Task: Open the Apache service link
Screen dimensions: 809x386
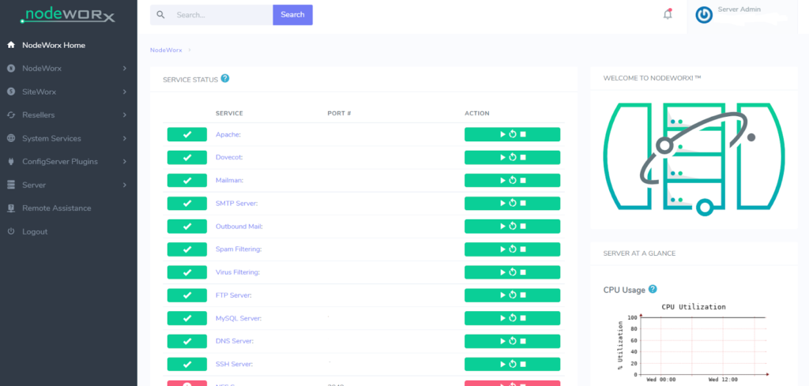Action: 228,134
